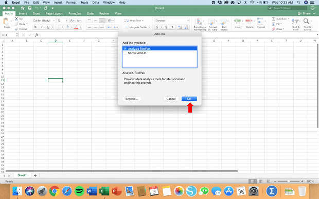Click the Fill Color paint bucket icon
The height and width of the screenshot is (199, 319).
pyautogui.click(x=67, y=27)
